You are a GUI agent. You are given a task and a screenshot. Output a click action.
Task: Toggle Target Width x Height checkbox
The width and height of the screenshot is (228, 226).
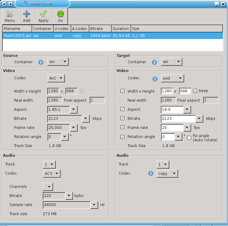click(x=122, y=91)
